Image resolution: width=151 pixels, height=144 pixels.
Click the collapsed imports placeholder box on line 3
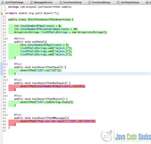(58, 13)
